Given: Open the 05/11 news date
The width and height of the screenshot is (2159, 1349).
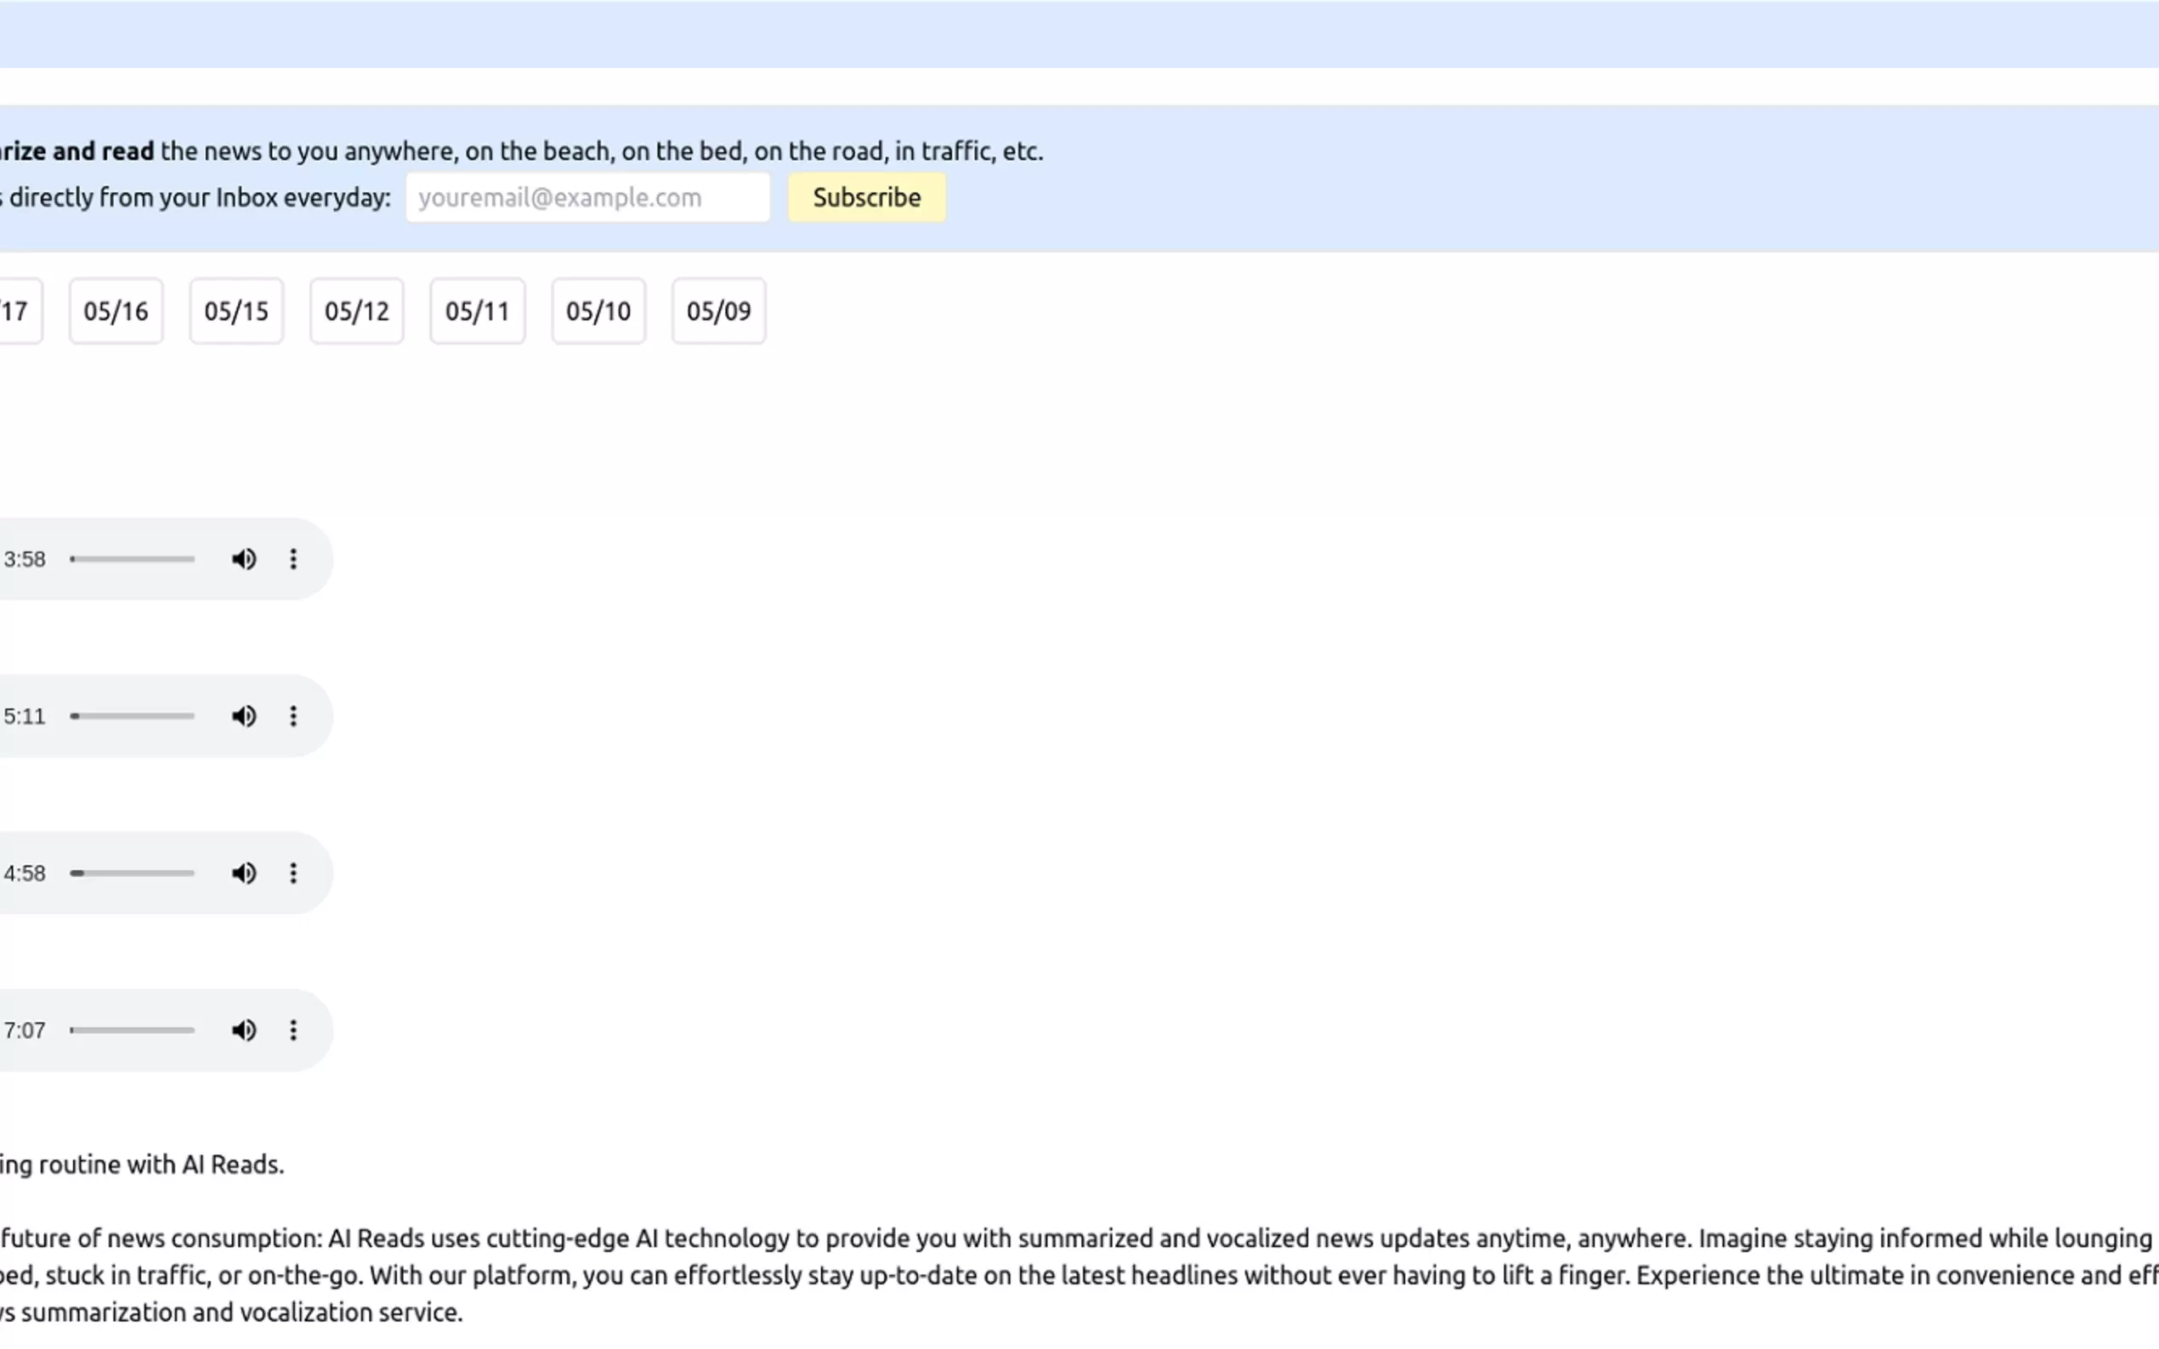Looking at the screenshot, I should click(x=478, y=312).
